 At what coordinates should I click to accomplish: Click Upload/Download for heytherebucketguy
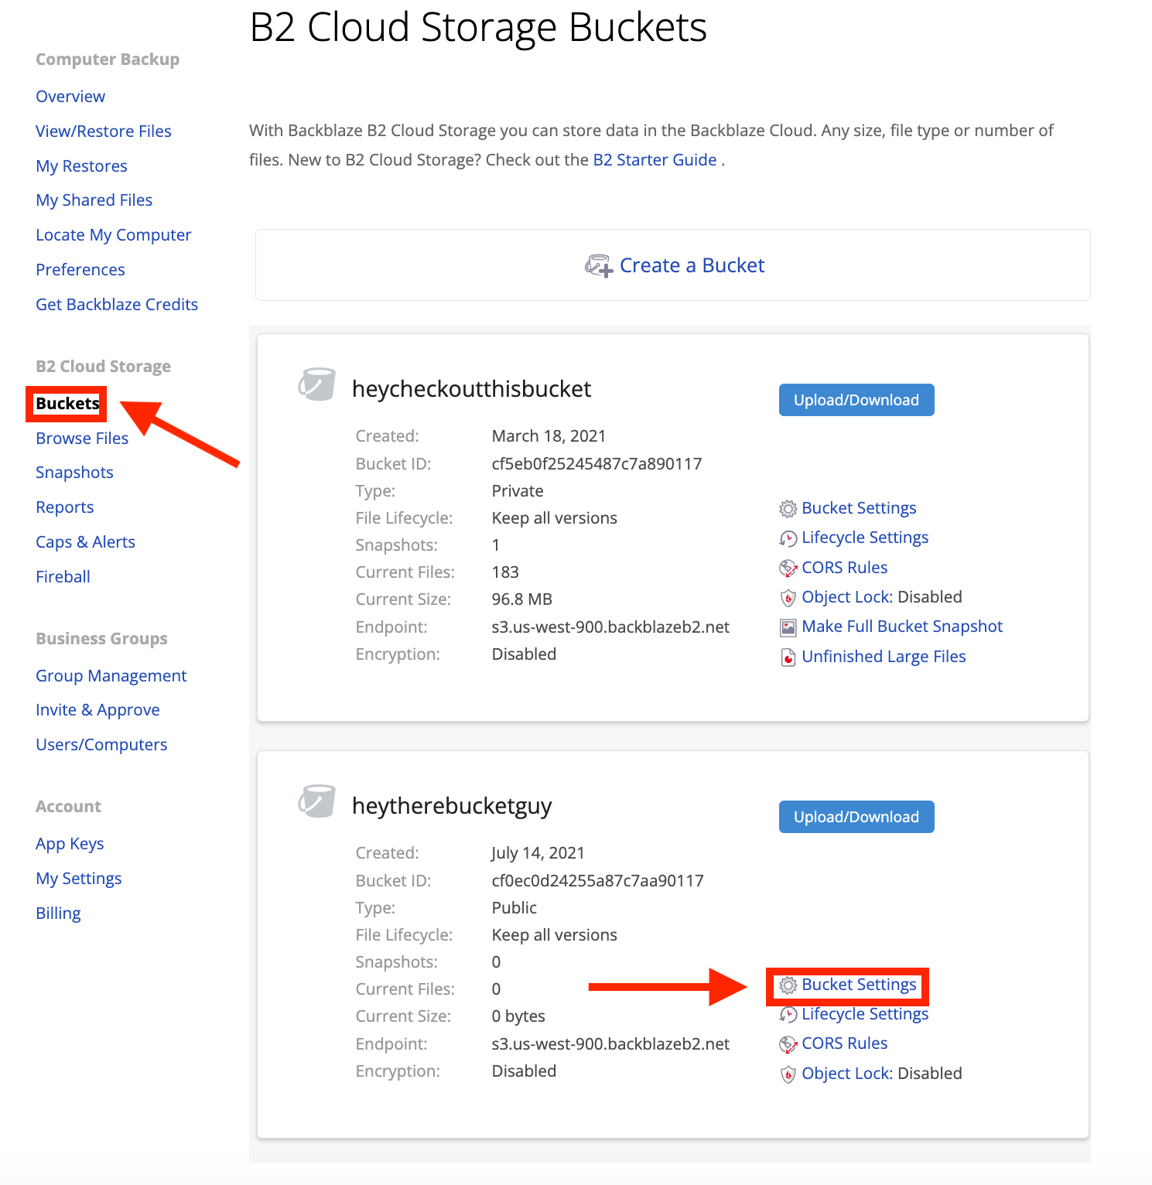coord(856,817)
